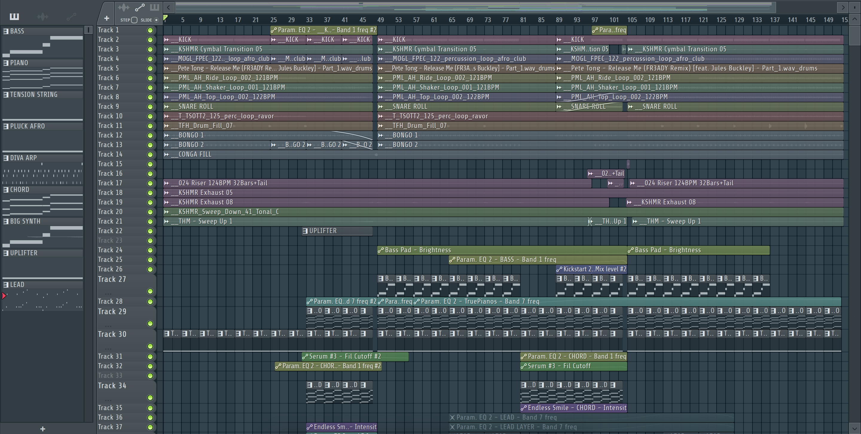Open clip menu icon of Endless Smile - CHORD clip
The width and height of the screenshot is (861, 434).
tap(524, 408)
